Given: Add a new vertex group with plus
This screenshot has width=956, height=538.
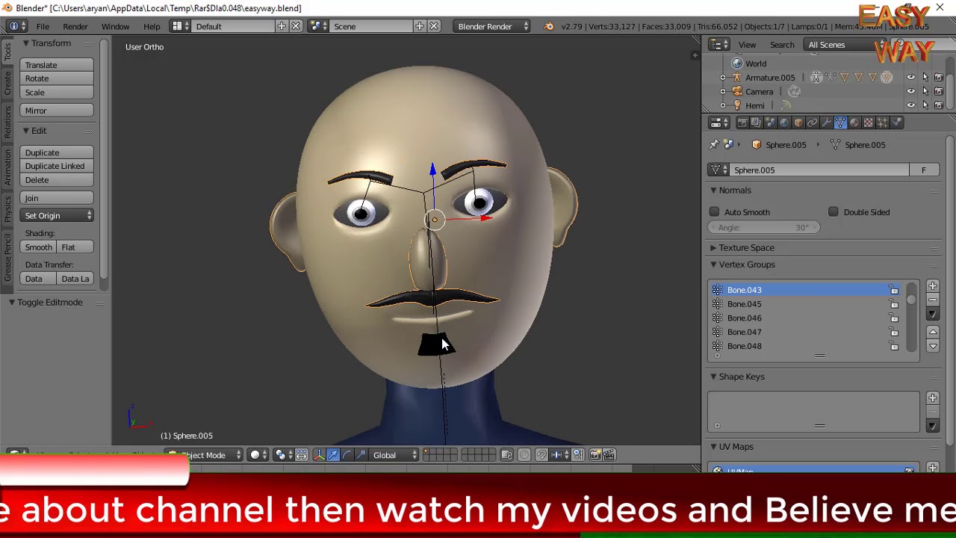Looking at the screenshot, I should 932,286.
